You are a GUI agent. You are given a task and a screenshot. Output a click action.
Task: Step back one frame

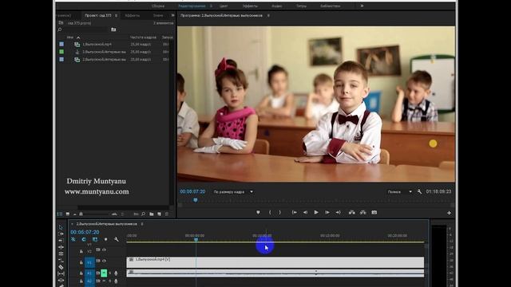305,213
